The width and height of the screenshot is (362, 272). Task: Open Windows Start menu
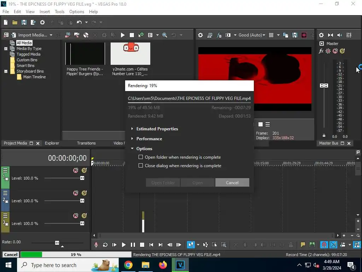point(8,265)
